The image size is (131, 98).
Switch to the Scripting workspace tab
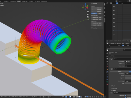tap(31, 1)
